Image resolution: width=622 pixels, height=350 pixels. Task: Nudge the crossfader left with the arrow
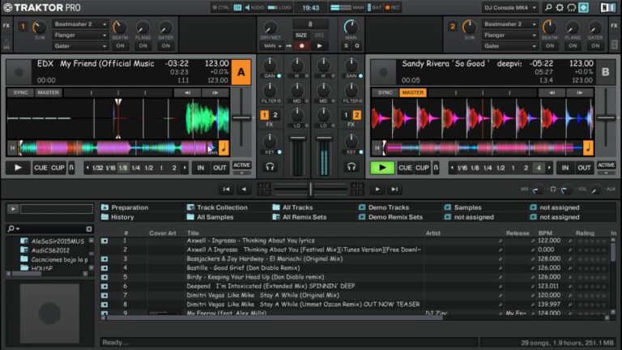[244, 190]
